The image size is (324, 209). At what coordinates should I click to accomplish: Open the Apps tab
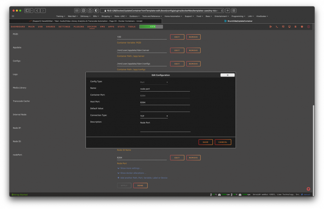(x=111, y=27)
